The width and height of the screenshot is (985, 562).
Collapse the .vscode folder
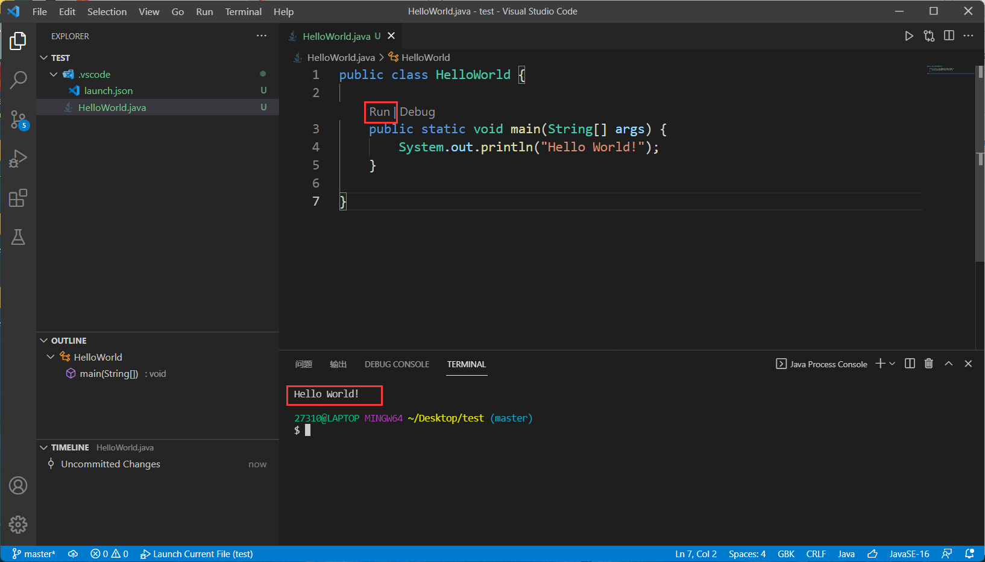pyautogui.click(x=54, y=74)
